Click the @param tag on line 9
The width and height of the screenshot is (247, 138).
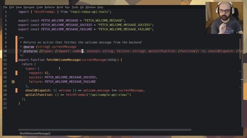tap(29, 47)
